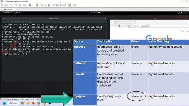Click VMware Workstation taskbar icon
Viewport: 189px width, 106px height.
(39, 103)
